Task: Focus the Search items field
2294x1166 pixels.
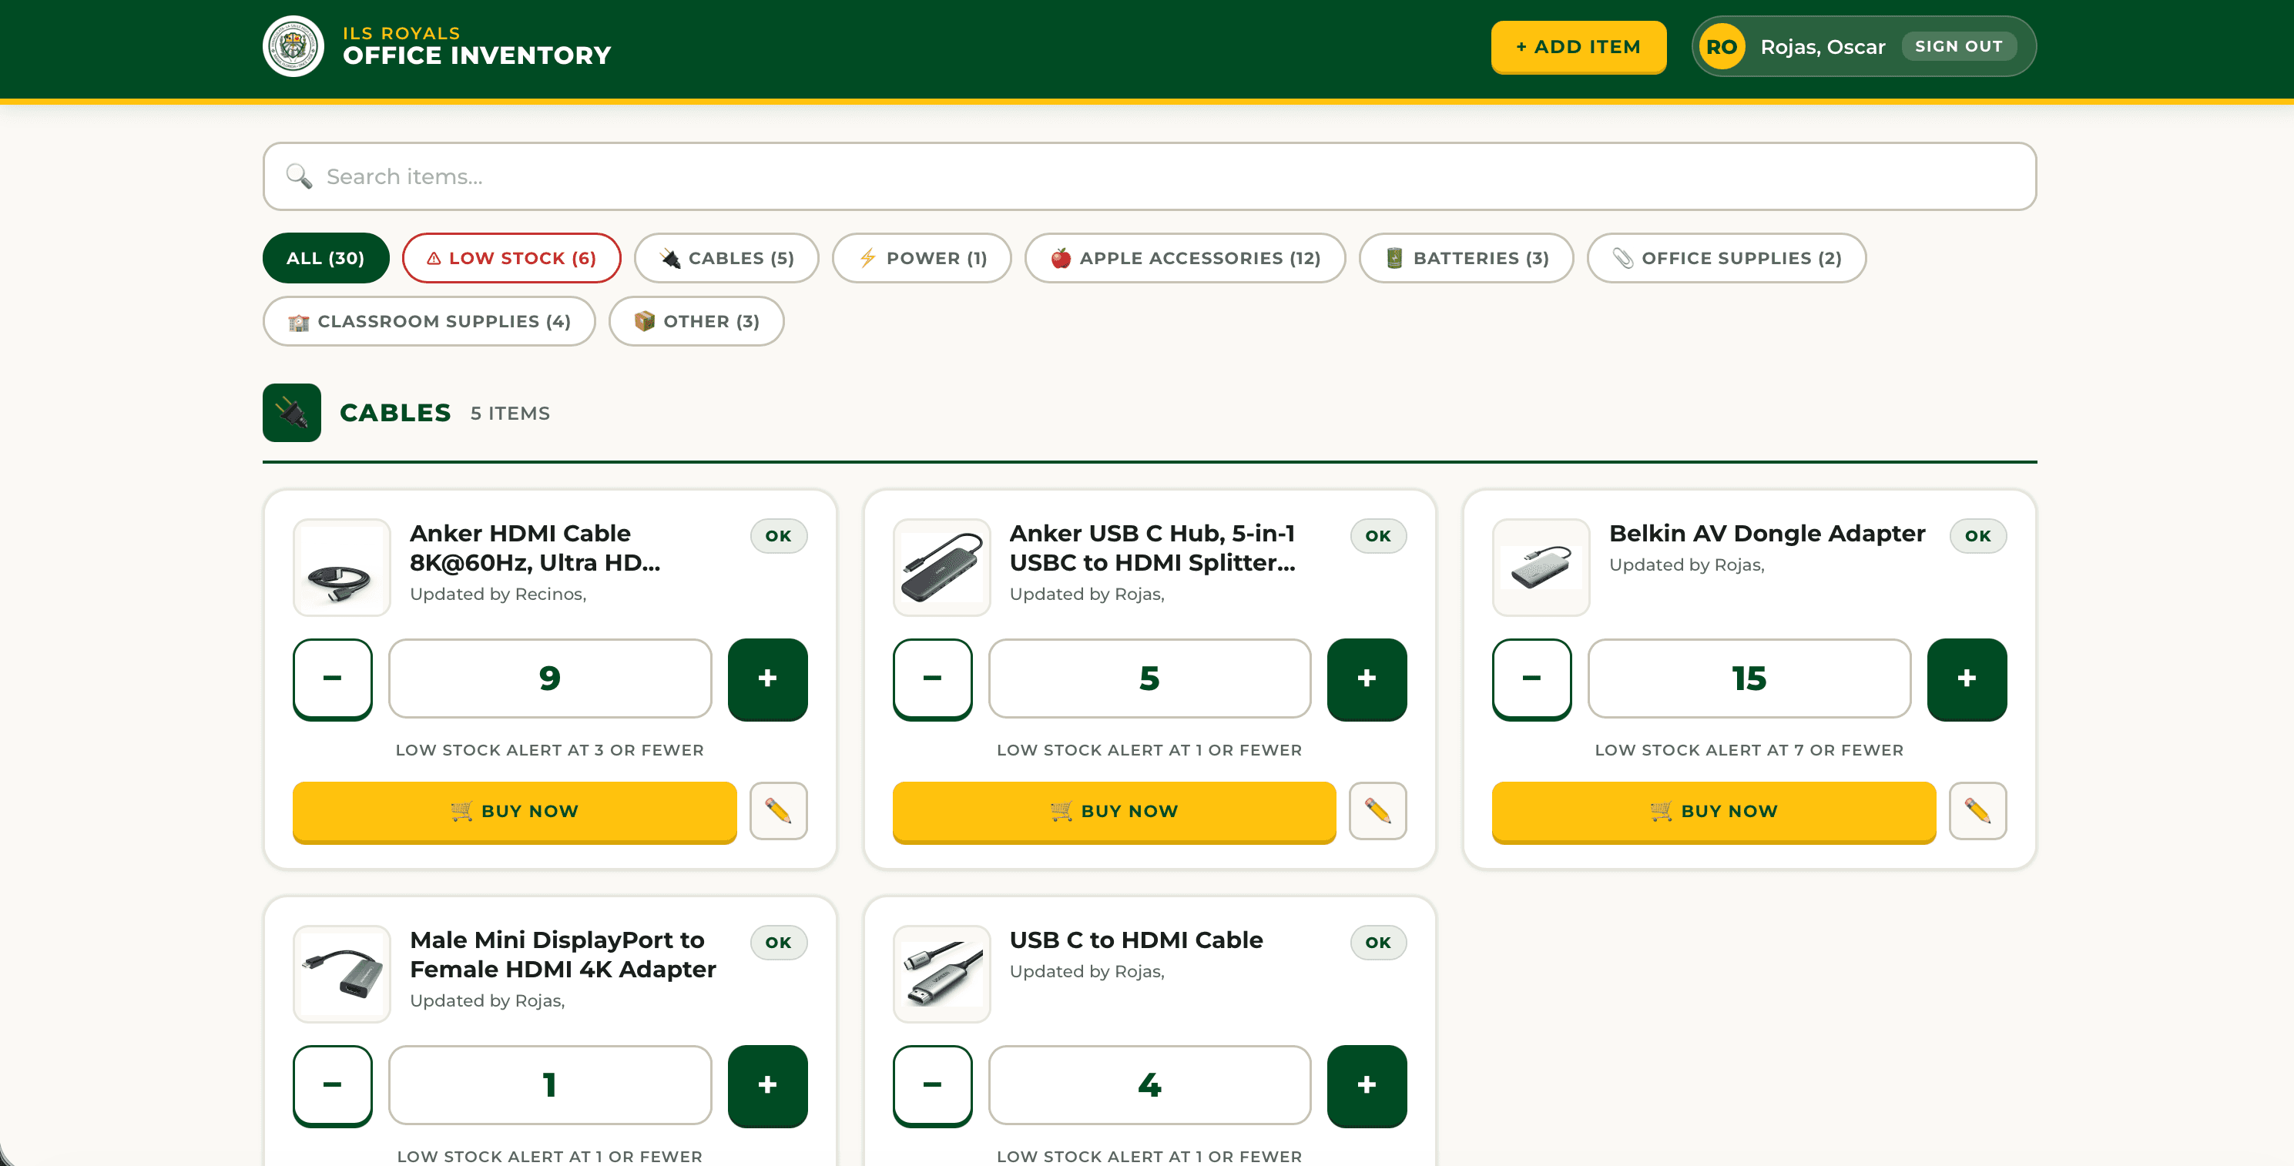Action: [x=1149, y=176]
